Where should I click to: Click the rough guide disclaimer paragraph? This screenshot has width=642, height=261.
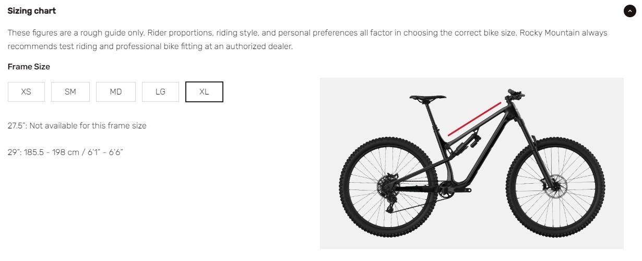point(307,40)
